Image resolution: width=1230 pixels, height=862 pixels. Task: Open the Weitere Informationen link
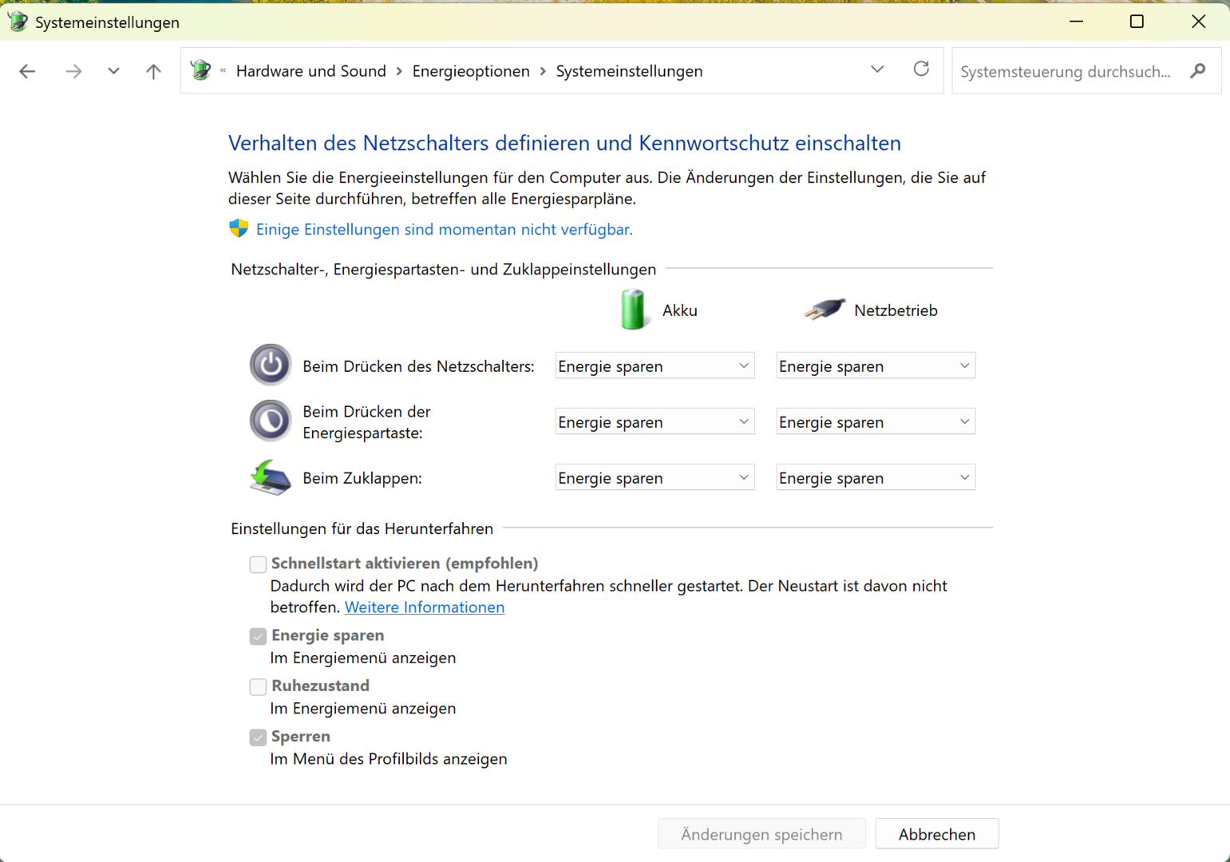pyautogui.click(x=425, y=607)
